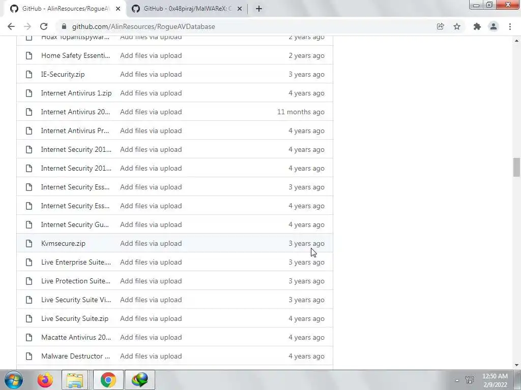This screenshot has height=390, width=521.
Task: Click the file icon beside Macatte Antivirus 20...
Action: pos(29,337)
